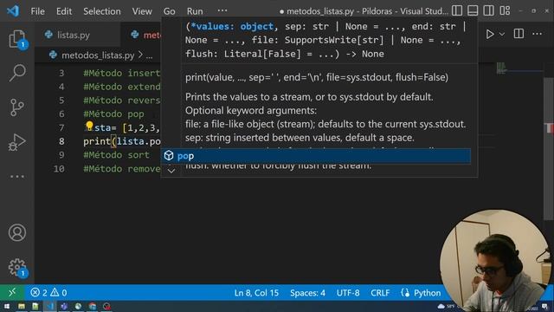Click metodos_listas.py in the breadcrumb
Viewport: 554px width, 312px height.
coord(98,55)
